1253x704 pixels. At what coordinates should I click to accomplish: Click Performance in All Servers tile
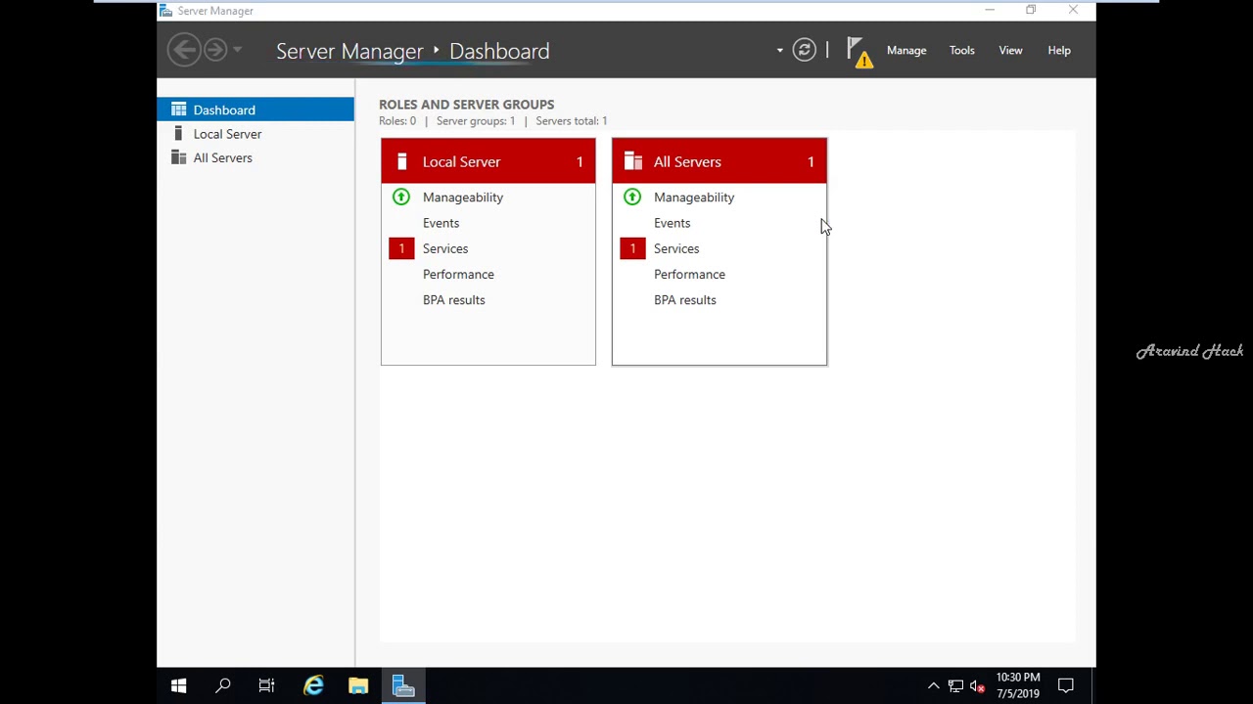[689, 275]
